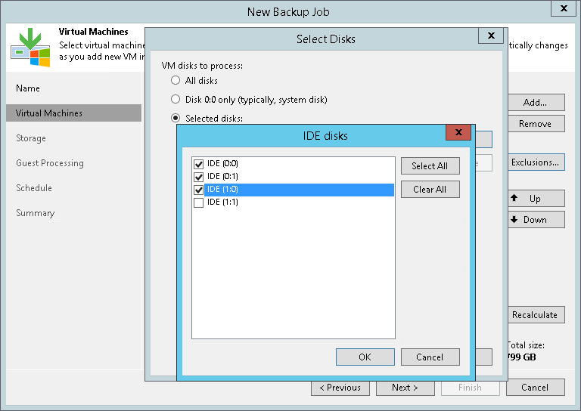Move VM Down in list
This screenshot has height=411, width=581.
click(536, 219)
